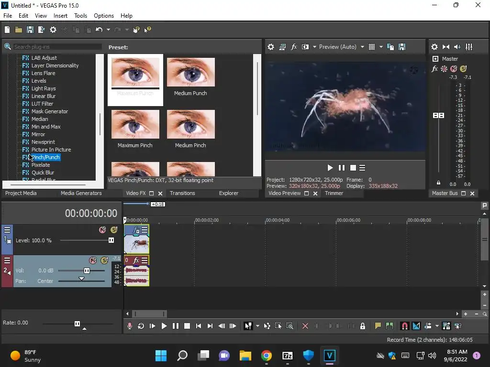This screenshot has width=490, height=367.
Task: Save preview snapshot to file icon
Action: (402, 47)
